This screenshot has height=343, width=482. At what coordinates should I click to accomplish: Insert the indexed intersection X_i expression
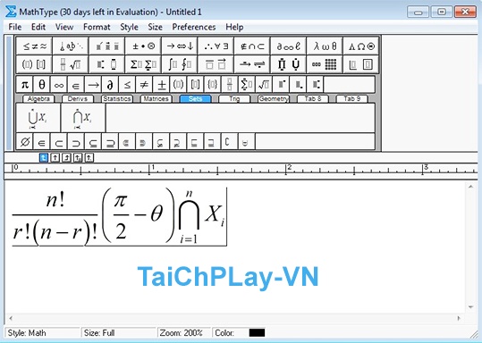pos(83,118)
